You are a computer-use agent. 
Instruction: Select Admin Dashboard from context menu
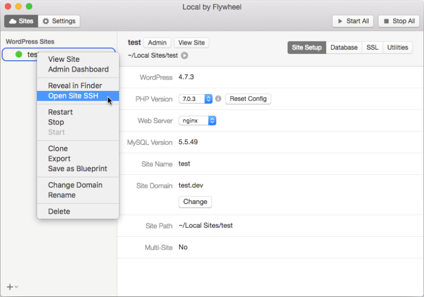(x=79, y=69)
